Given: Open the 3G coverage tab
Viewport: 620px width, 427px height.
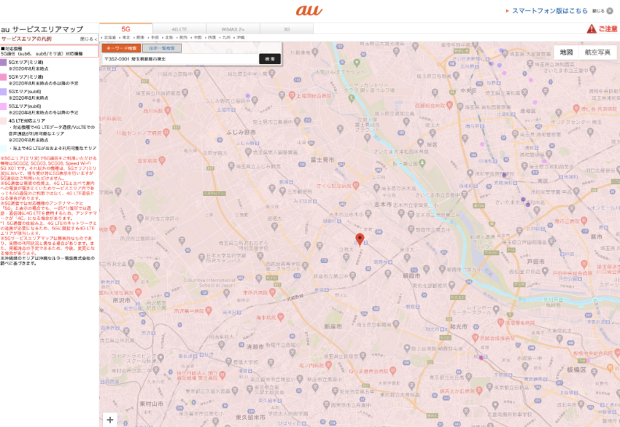Looking at the screenshot, I should [287, 28].
